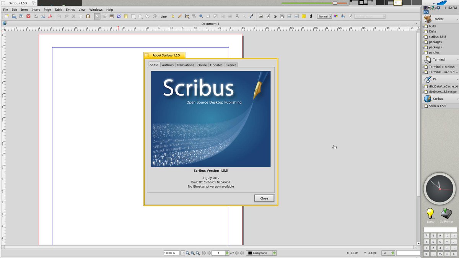The width and height of the screenshot is (459, 258).
Task: Open the Normal Vision appearance dropdown
Action: pyautogui.click(x=369, y=16)
